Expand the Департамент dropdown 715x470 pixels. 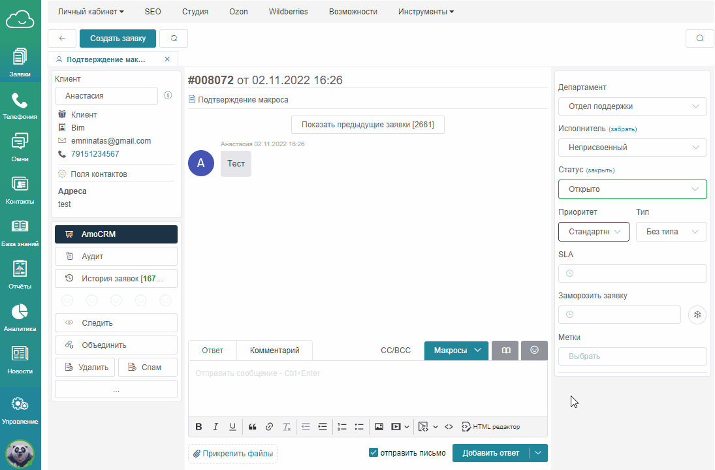coord(633,106)
